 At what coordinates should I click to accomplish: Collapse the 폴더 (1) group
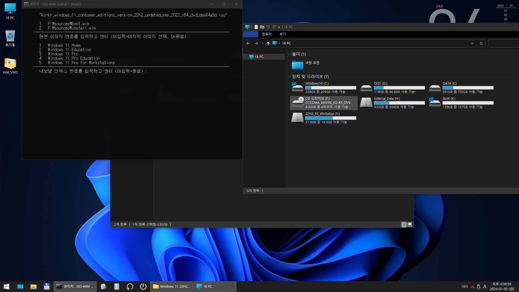point(289,54)
